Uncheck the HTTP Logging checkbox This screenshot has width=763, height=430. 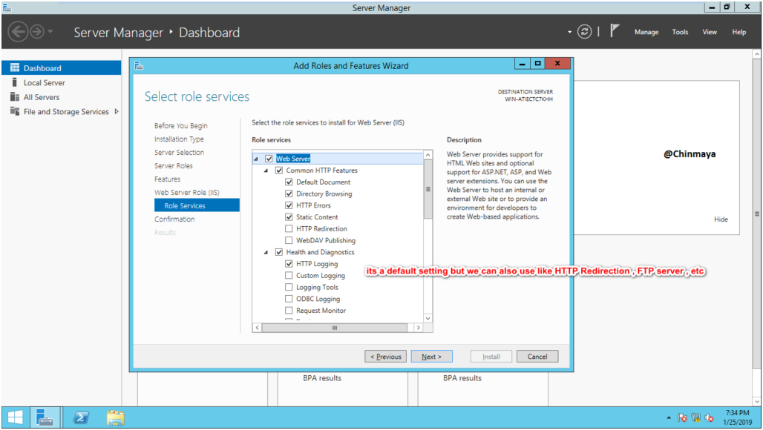point(289,264)
